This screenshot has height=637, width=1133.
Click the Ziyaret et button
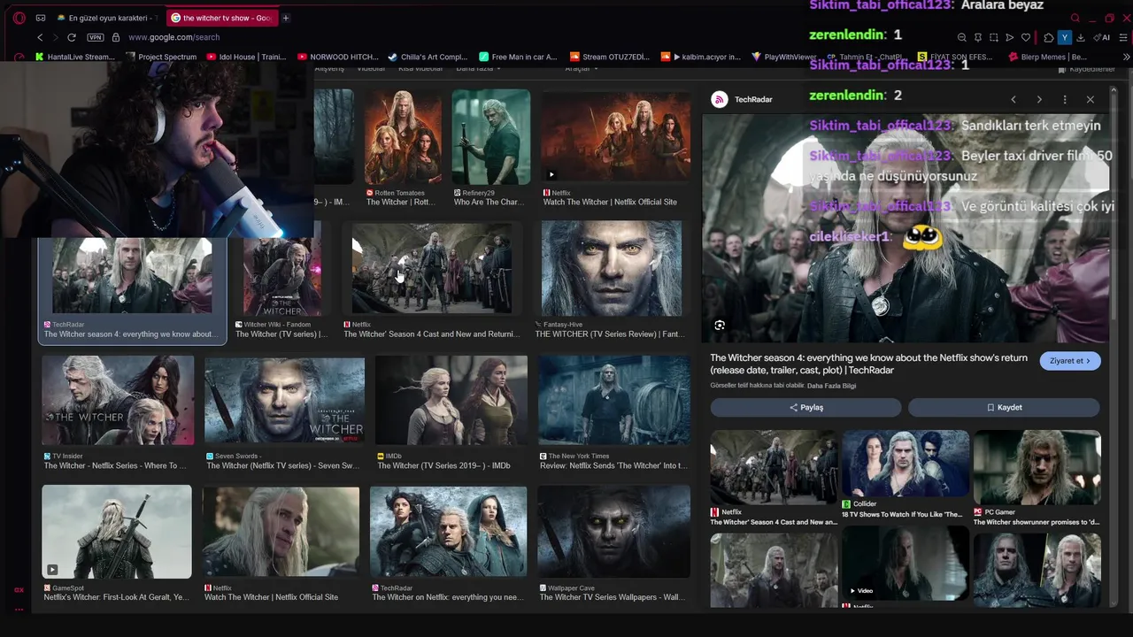tap(1070, 361)
